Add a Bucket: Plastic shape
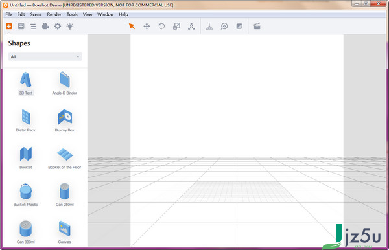This screenshot has width=389, height=250. coord(26,195)
